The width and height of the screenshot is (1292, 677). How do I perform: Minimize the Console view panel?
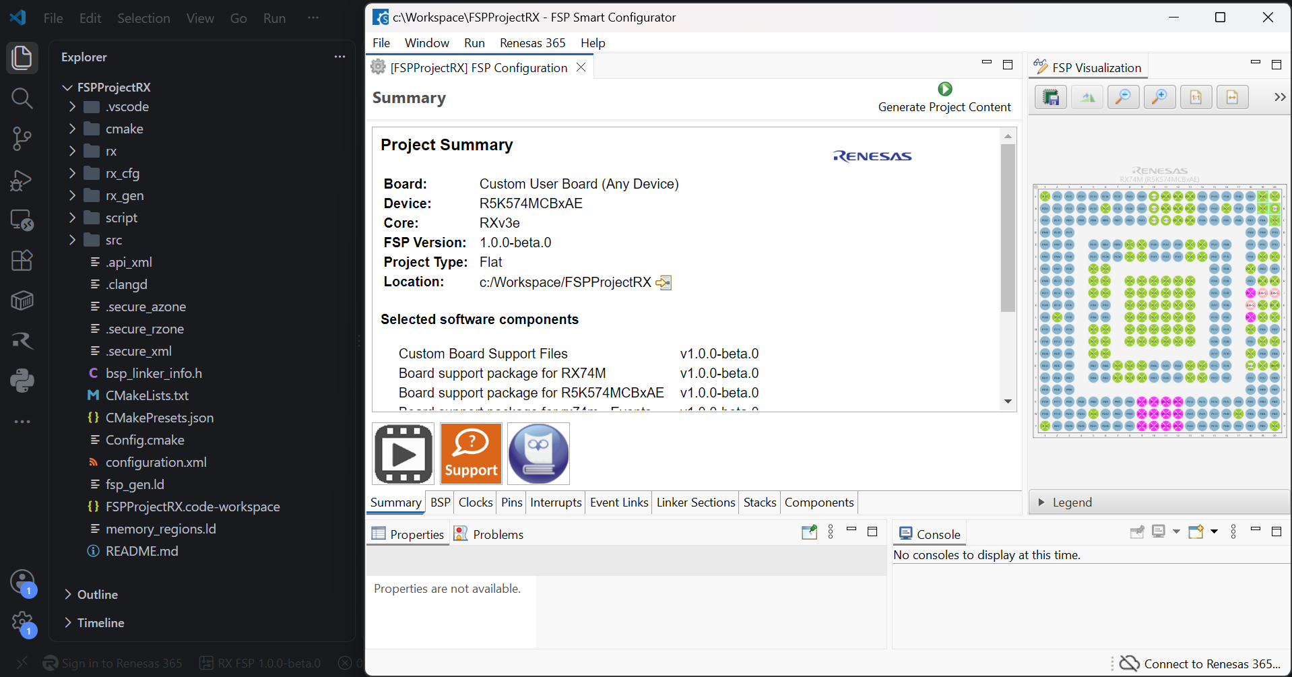1255,530
